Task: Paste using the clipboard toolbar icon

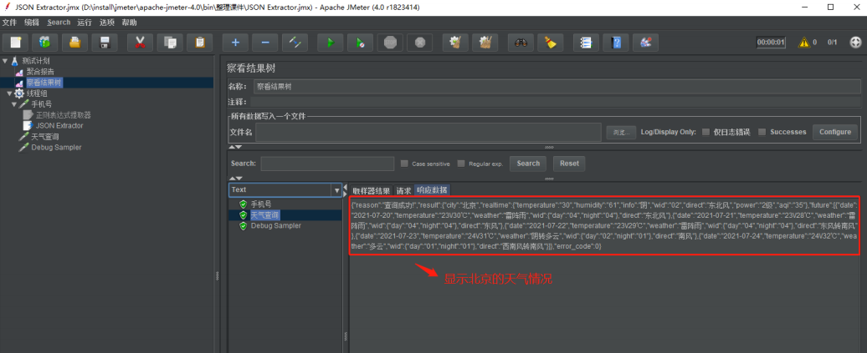Action: pyautogui.click(x=200, y=43)
